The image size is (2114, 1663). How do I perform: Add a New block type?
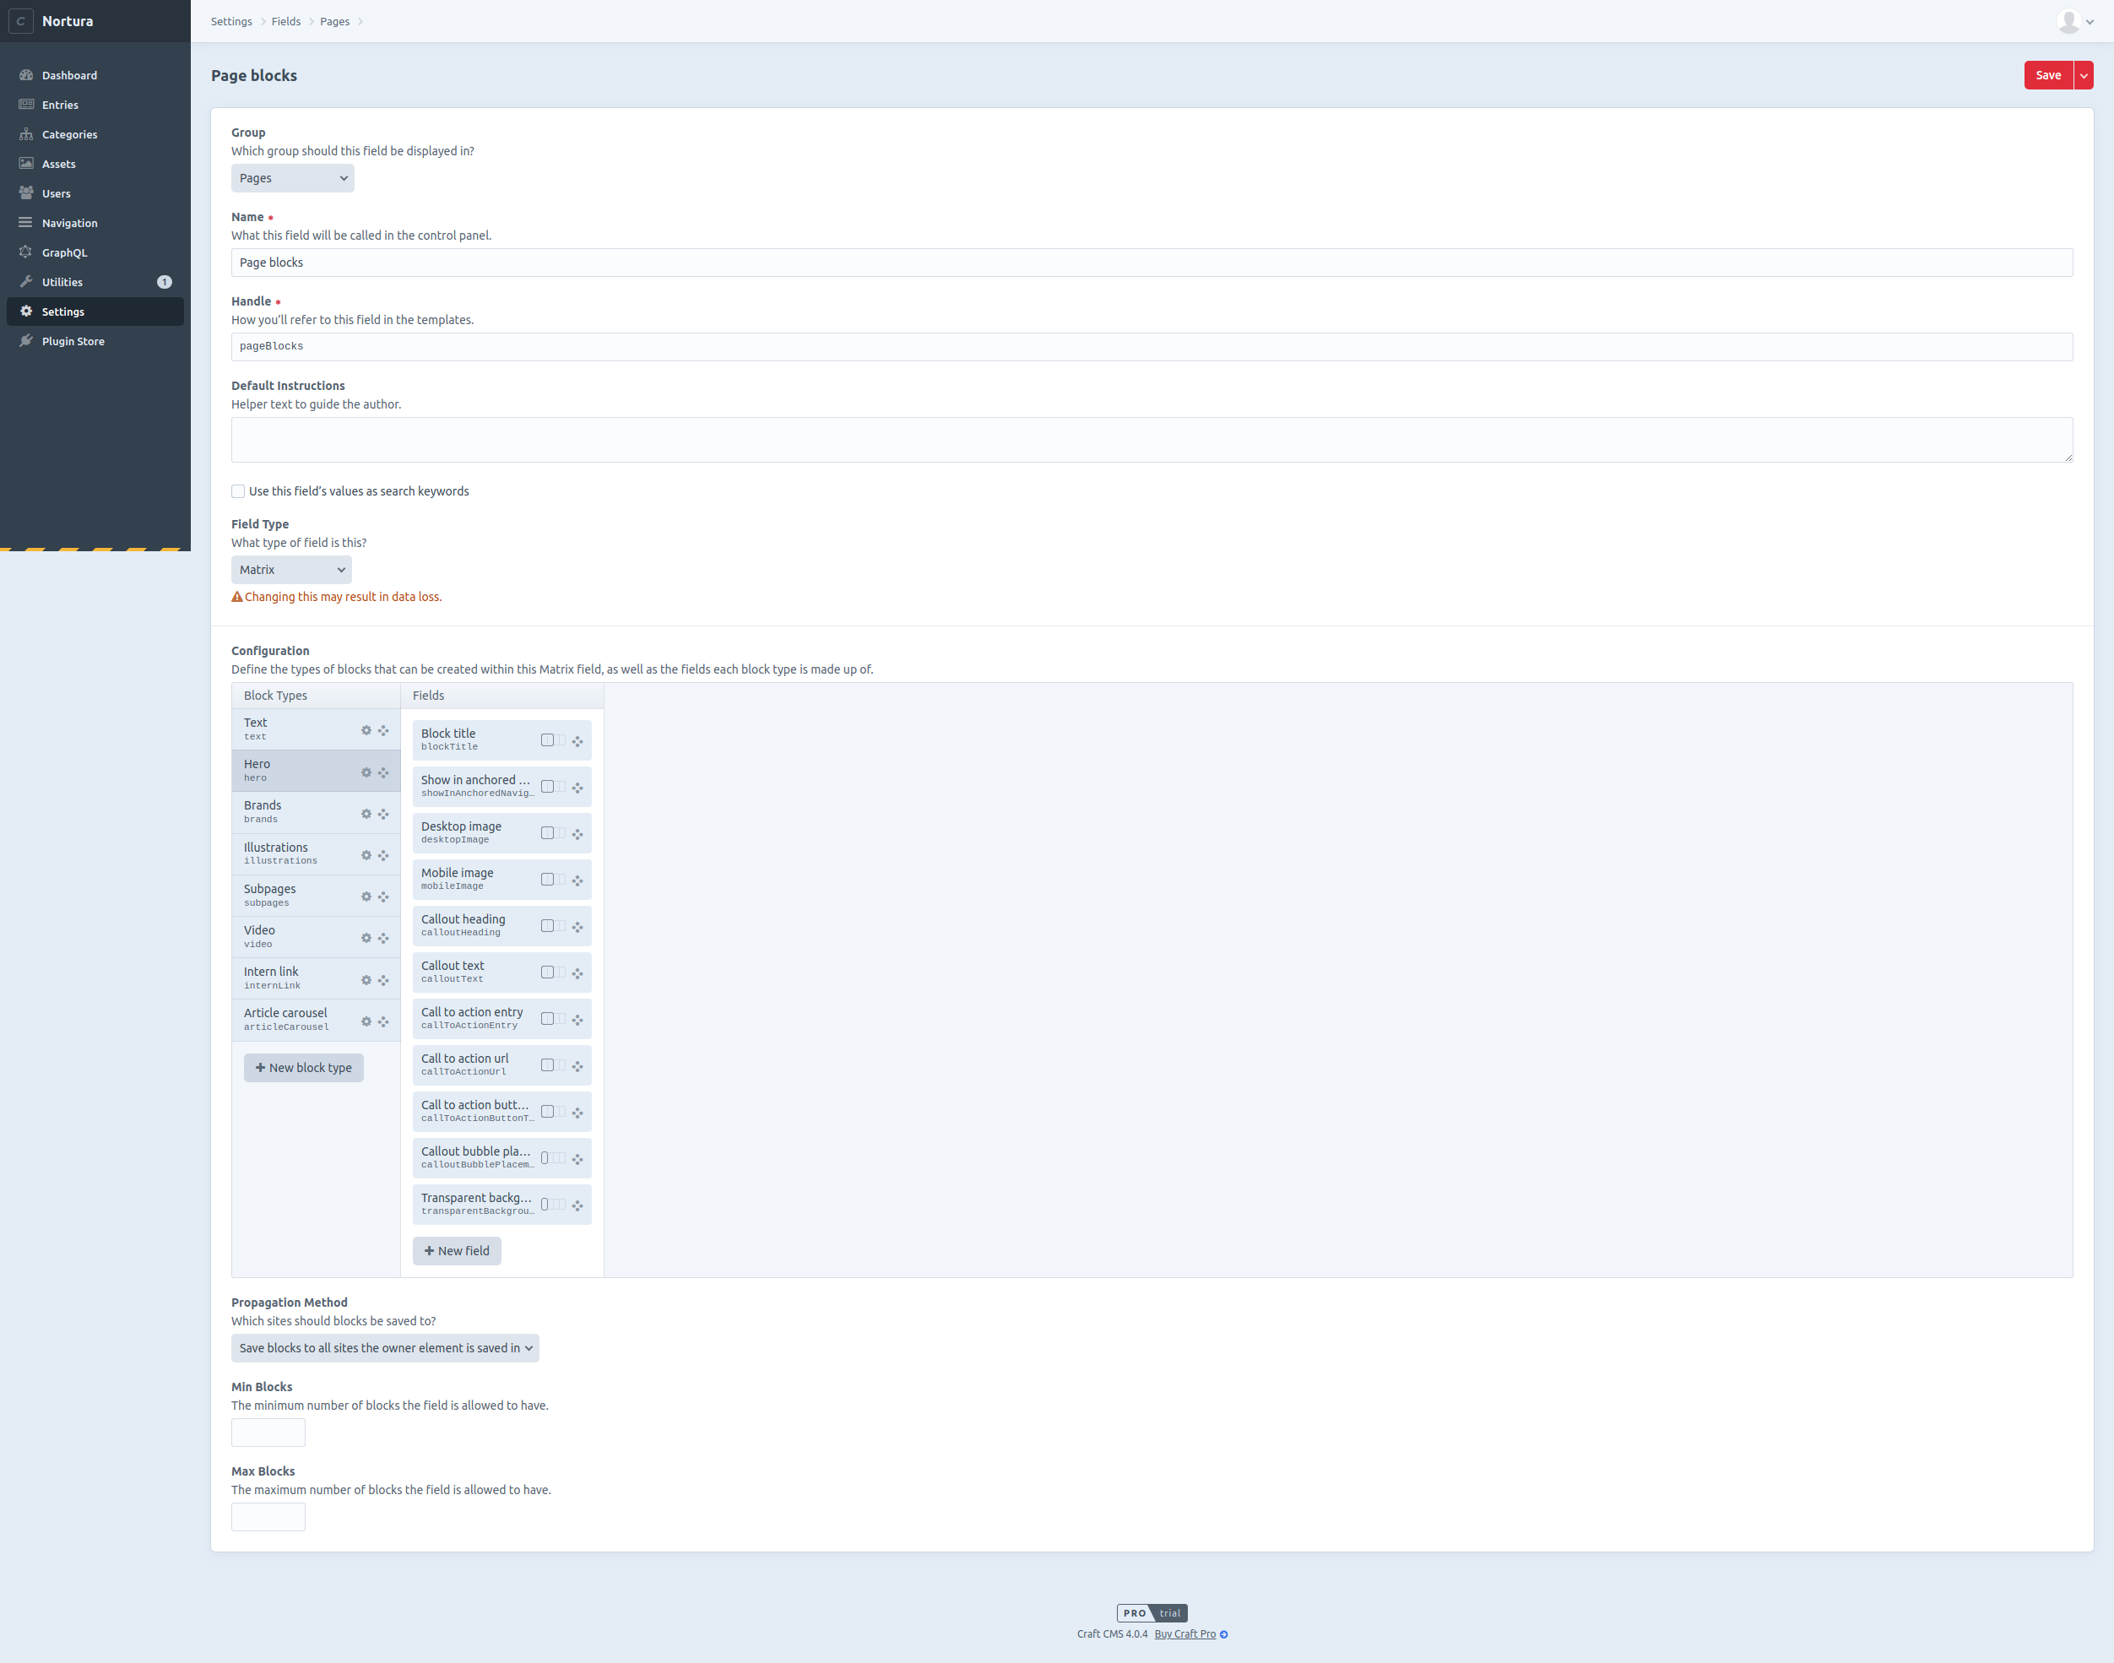pos(304,1067)
